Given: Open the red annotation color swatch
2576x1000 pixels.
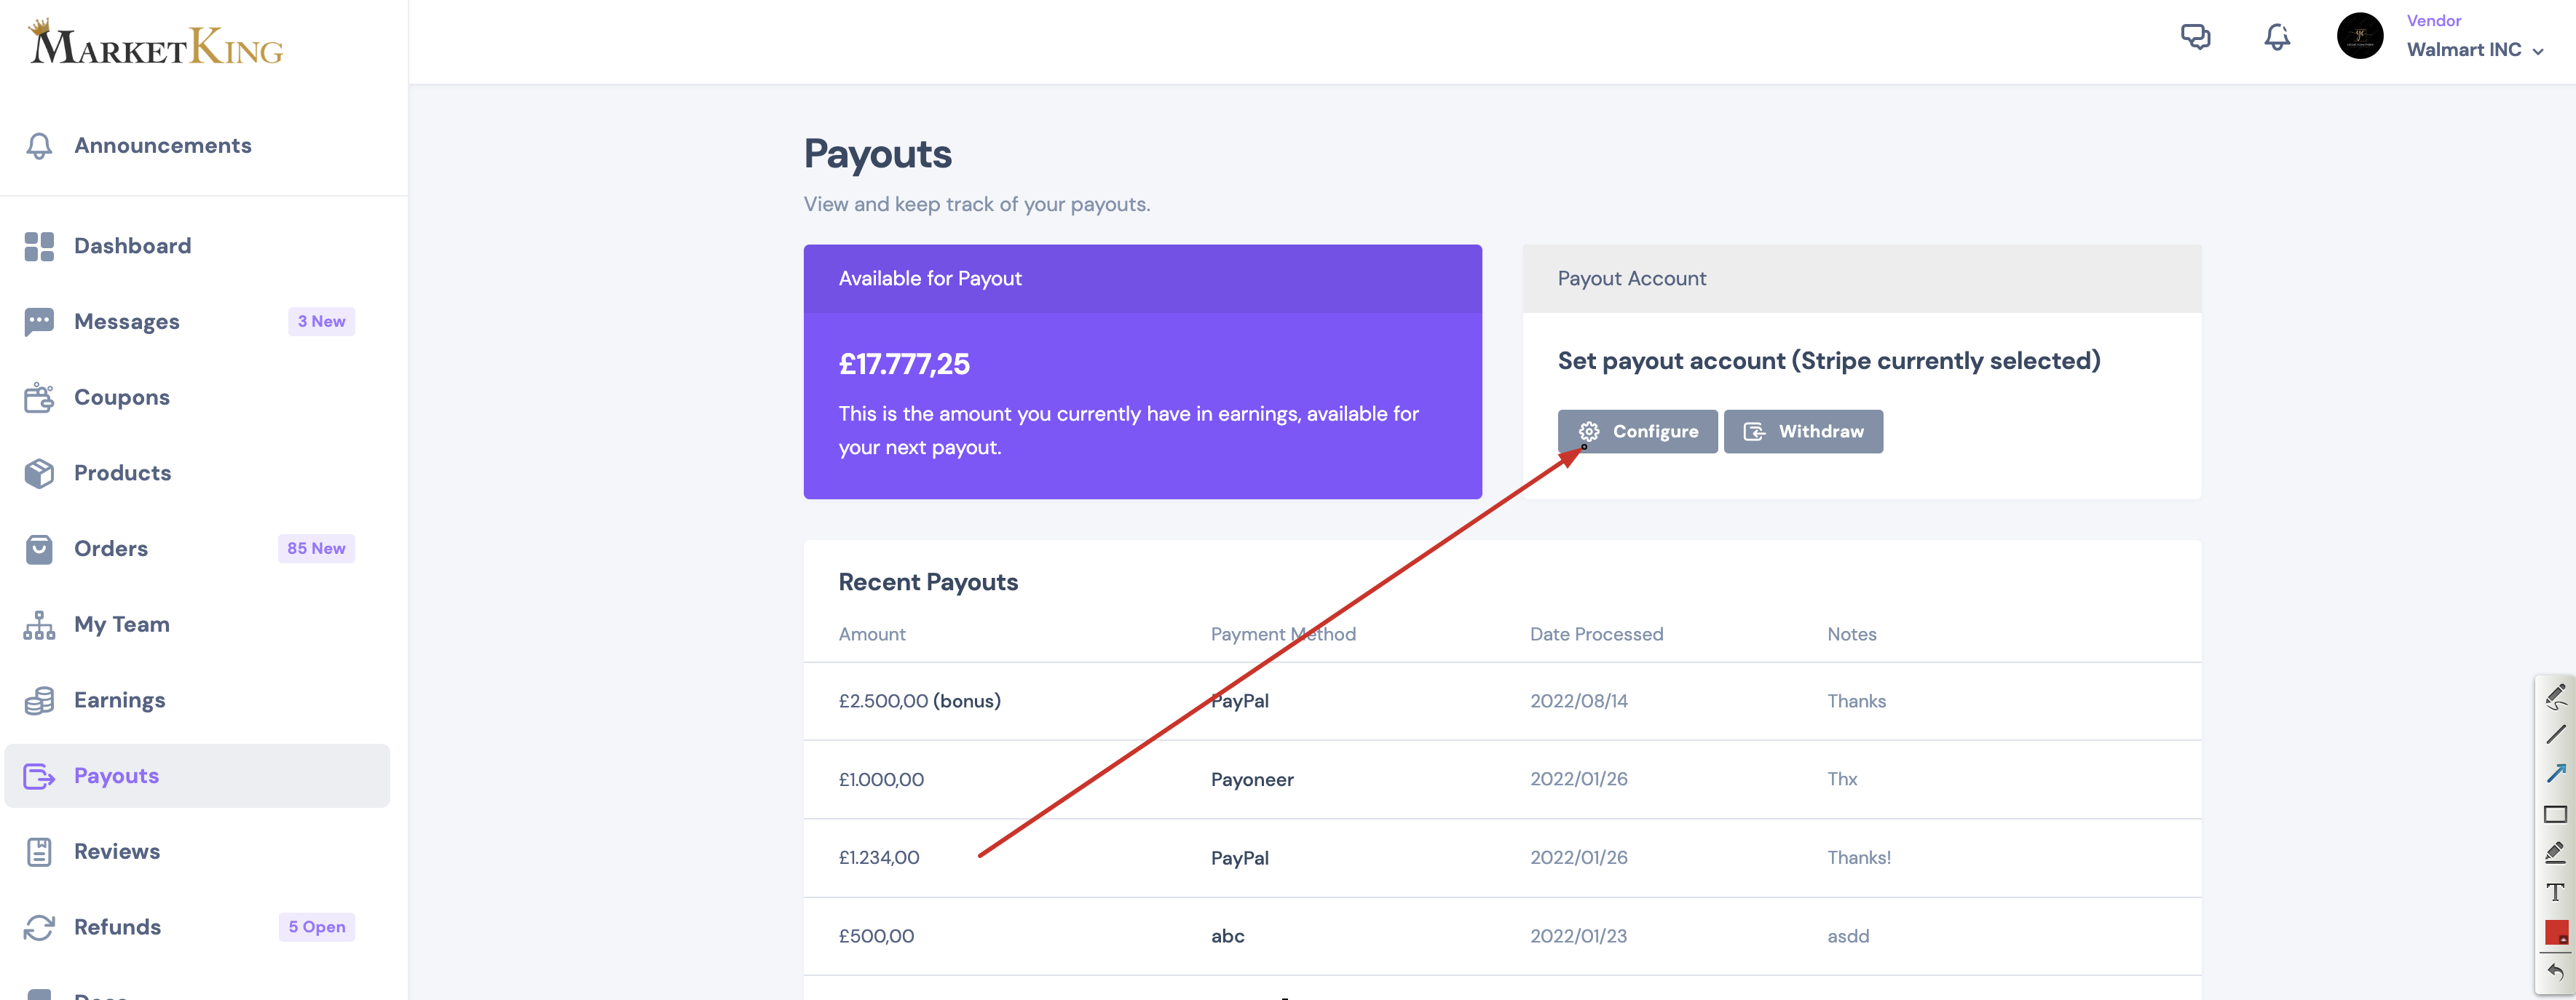Looking at the screenshot, I should (2556, 932).
